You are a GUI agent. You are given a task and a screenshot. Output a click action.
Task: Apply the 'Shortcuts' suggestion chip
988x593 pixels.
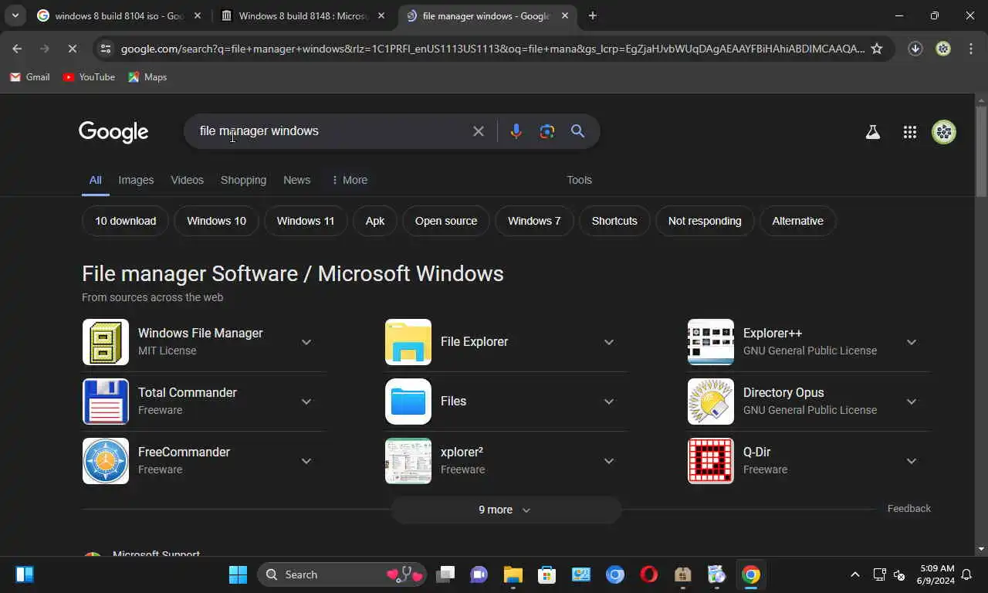tap(614, 221)
